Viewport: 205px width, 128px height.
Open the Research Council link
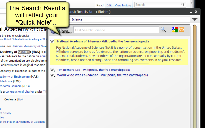pyautogui.click(x=10, y=86)
